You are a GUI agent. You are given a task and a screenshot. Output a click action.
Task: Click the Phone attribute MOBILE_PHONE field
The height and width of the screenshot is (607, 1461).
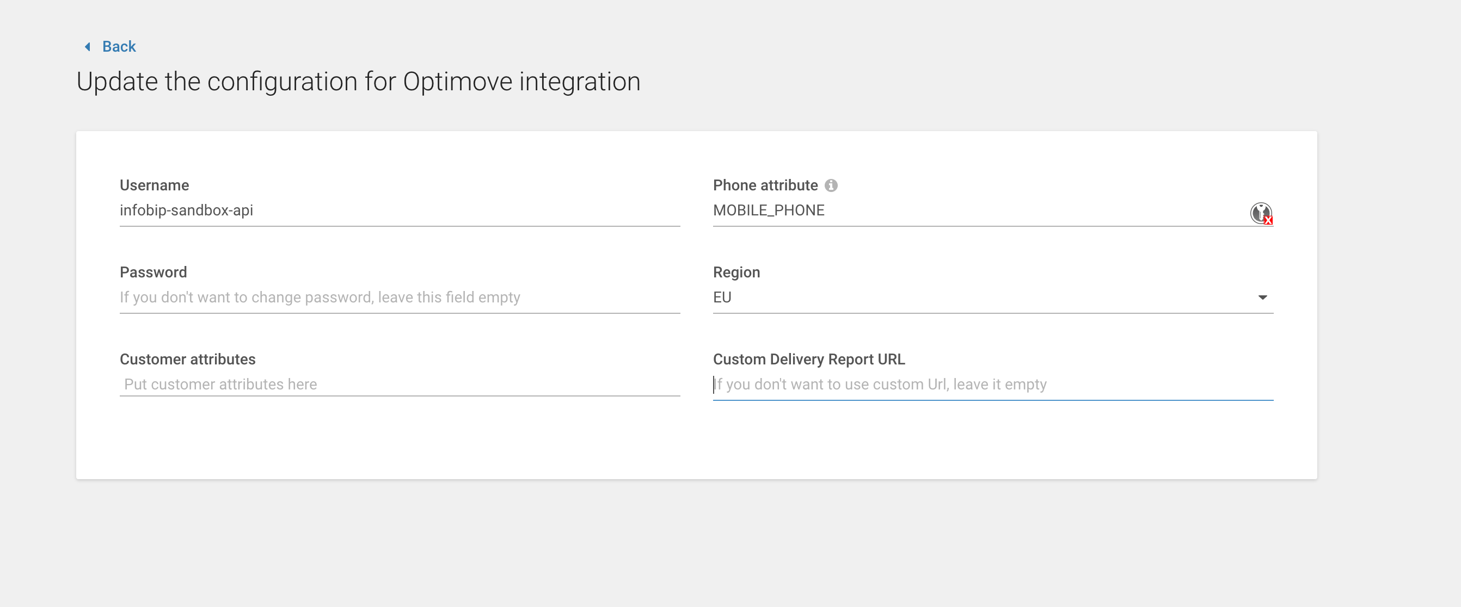[964, 210]
